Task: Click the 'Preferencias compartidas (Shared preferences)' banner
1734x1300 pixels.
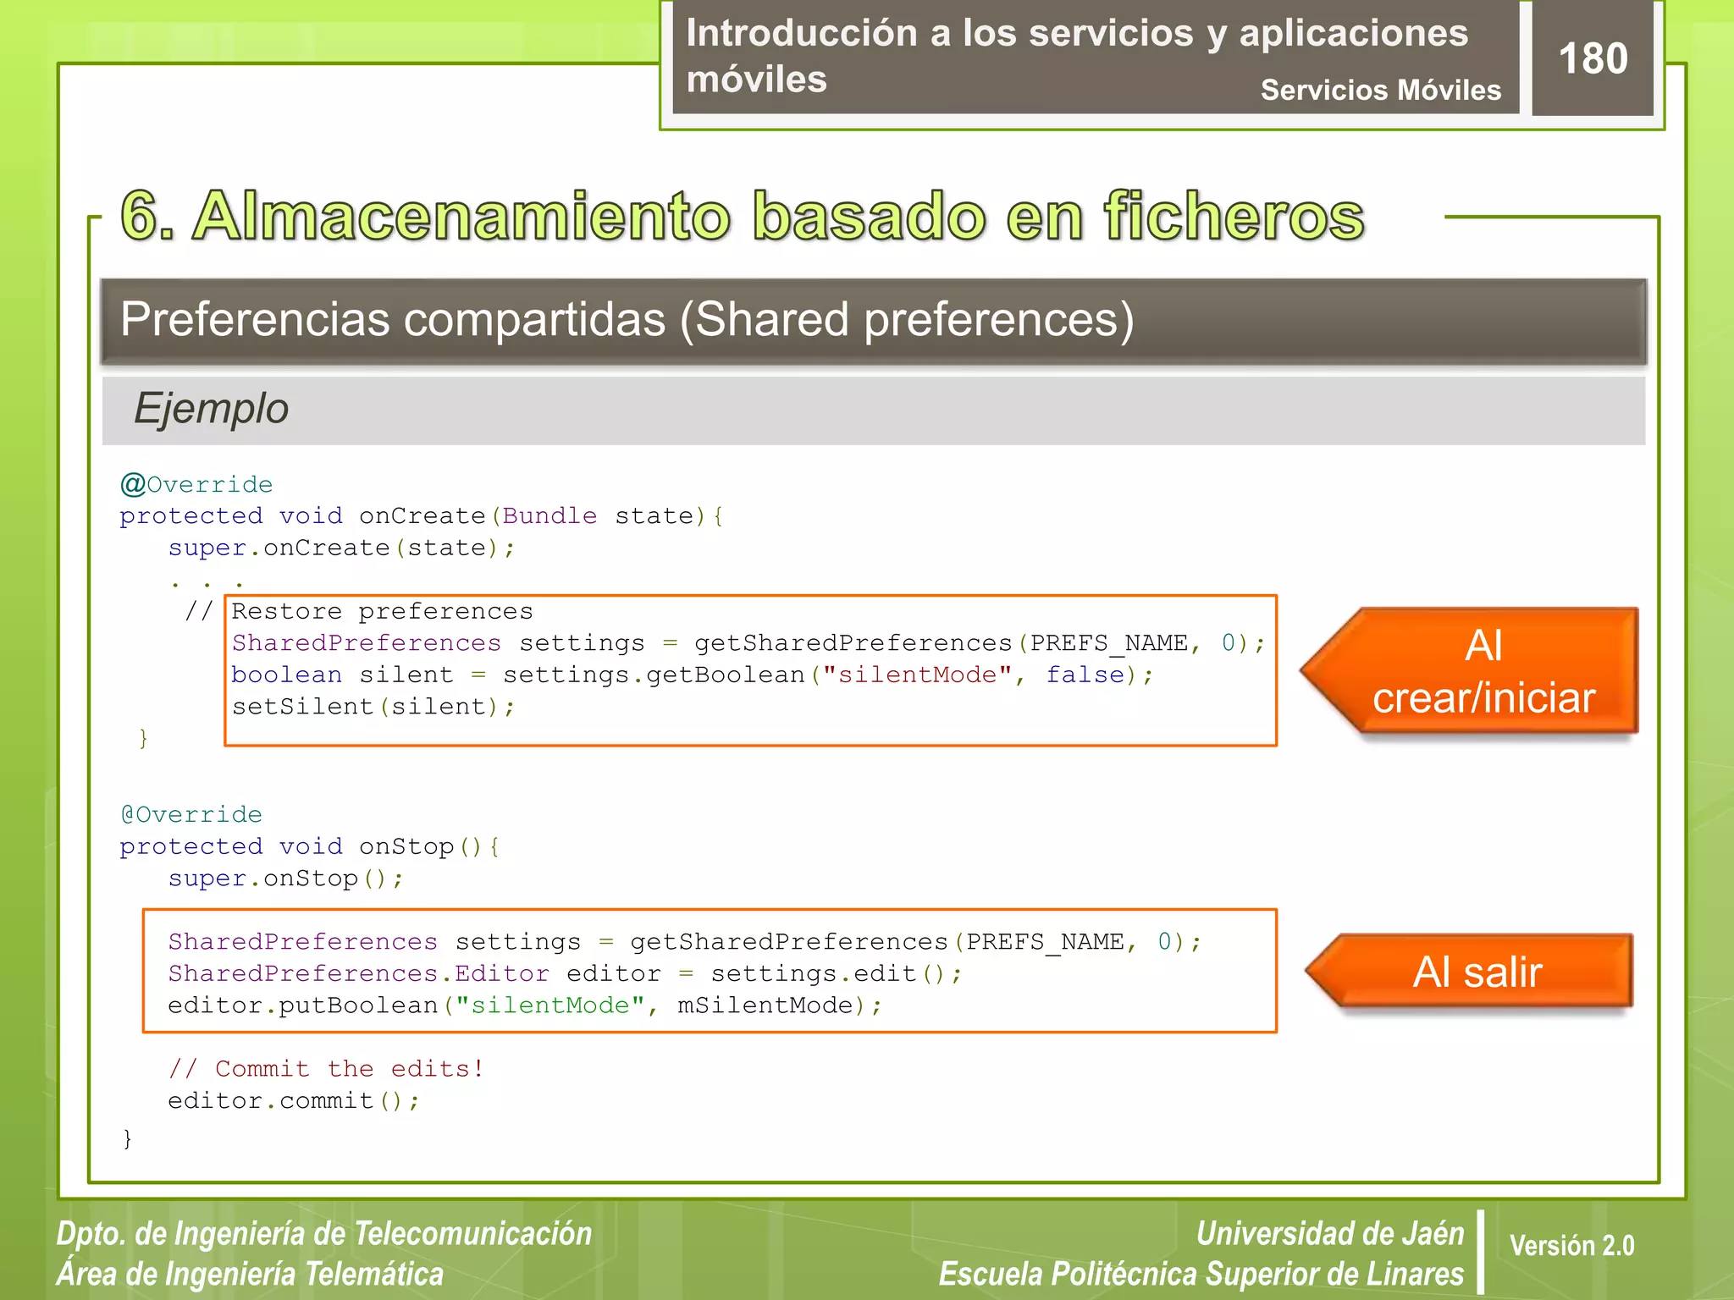Action: pyautogui.click(x=874, y=322)
